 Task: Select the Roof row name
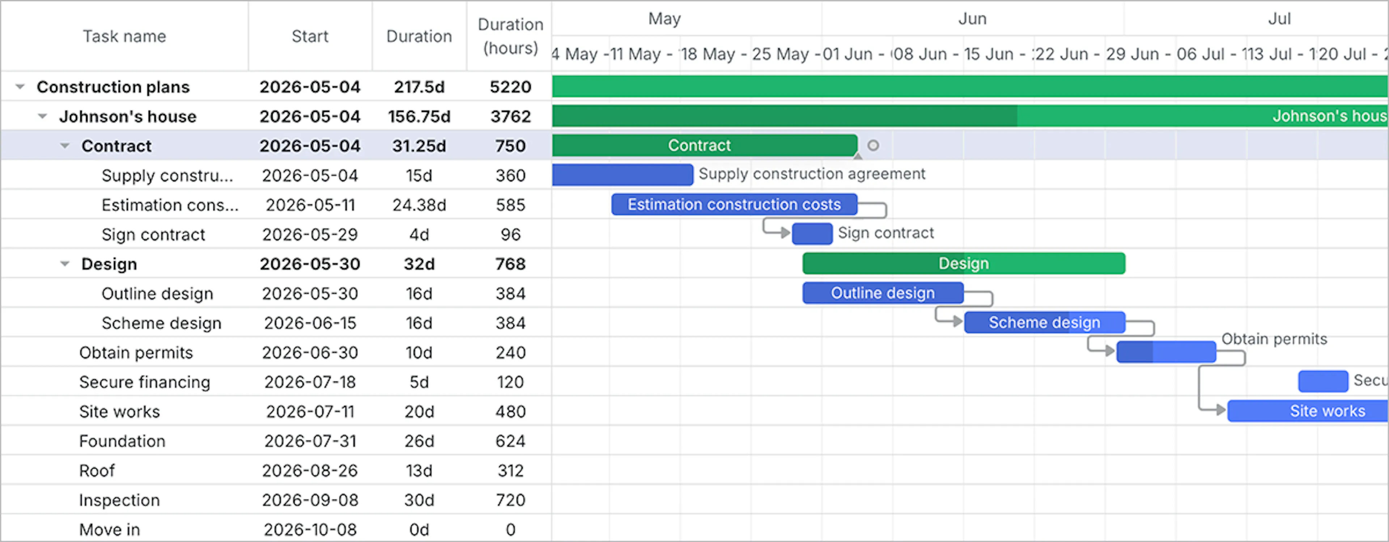(97, 470)
